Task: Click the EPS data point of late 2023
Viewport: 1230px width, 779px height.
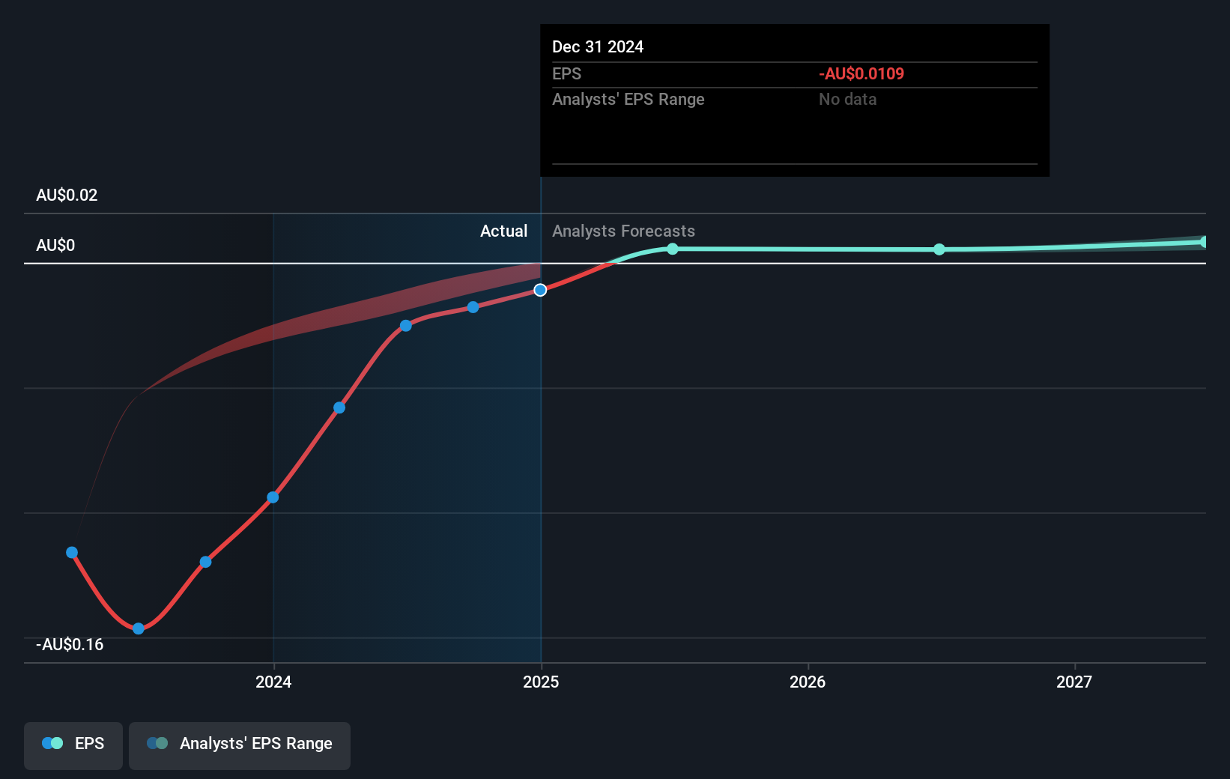Action: (205, 562)
